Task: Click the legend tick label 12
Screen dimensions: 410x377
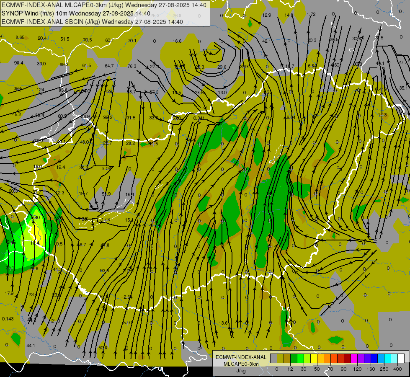Action: [x=290, y=369]
